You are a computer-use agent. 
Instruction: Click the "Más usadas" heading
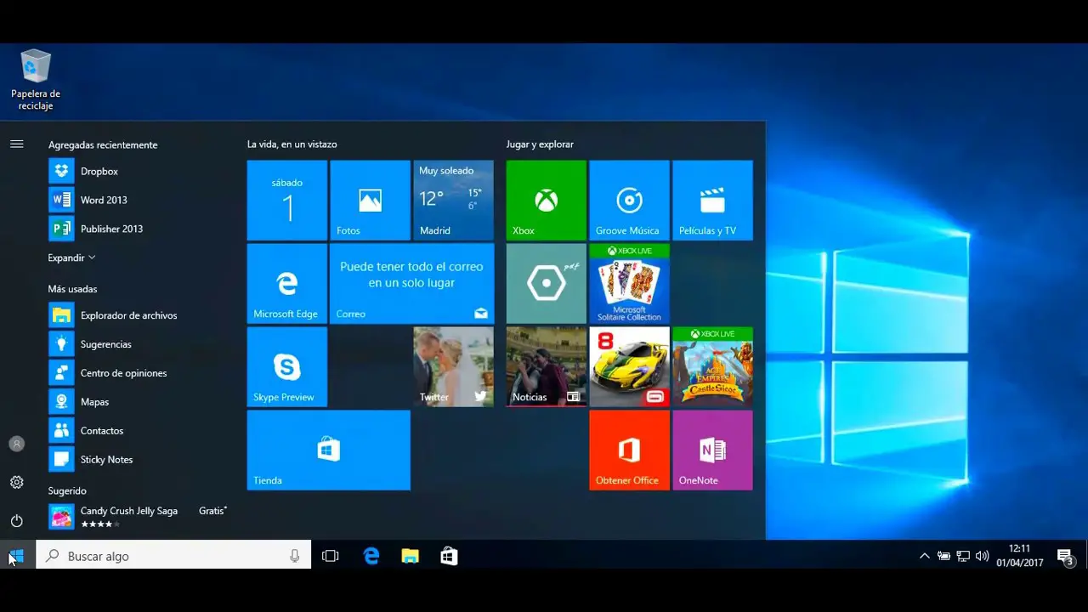tap(72, 289)
